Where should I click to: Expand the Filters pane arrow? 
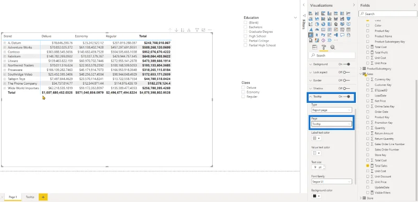pos(304,5)
